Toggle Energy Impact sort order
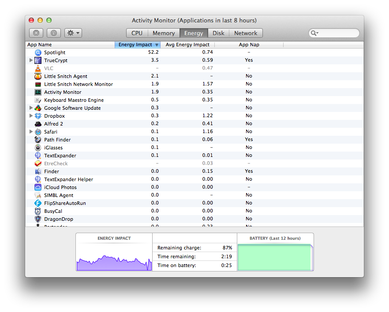This screenshot has width=389, height=312. coord(138,45)
